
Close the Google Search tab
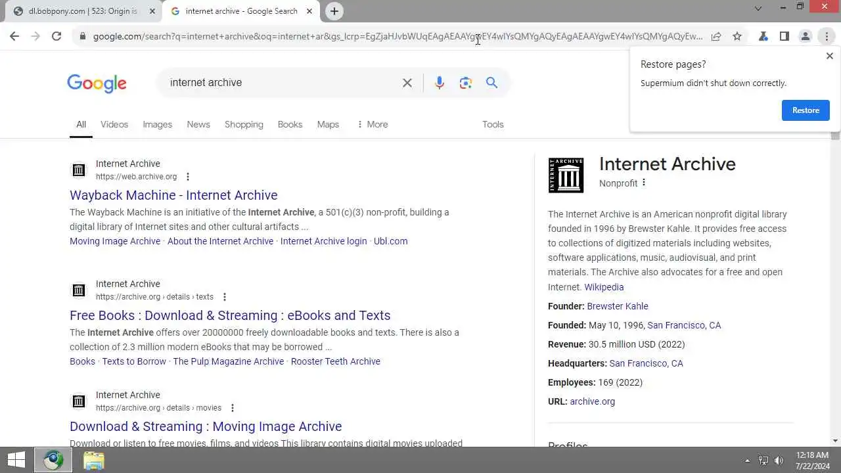[309, 11]
